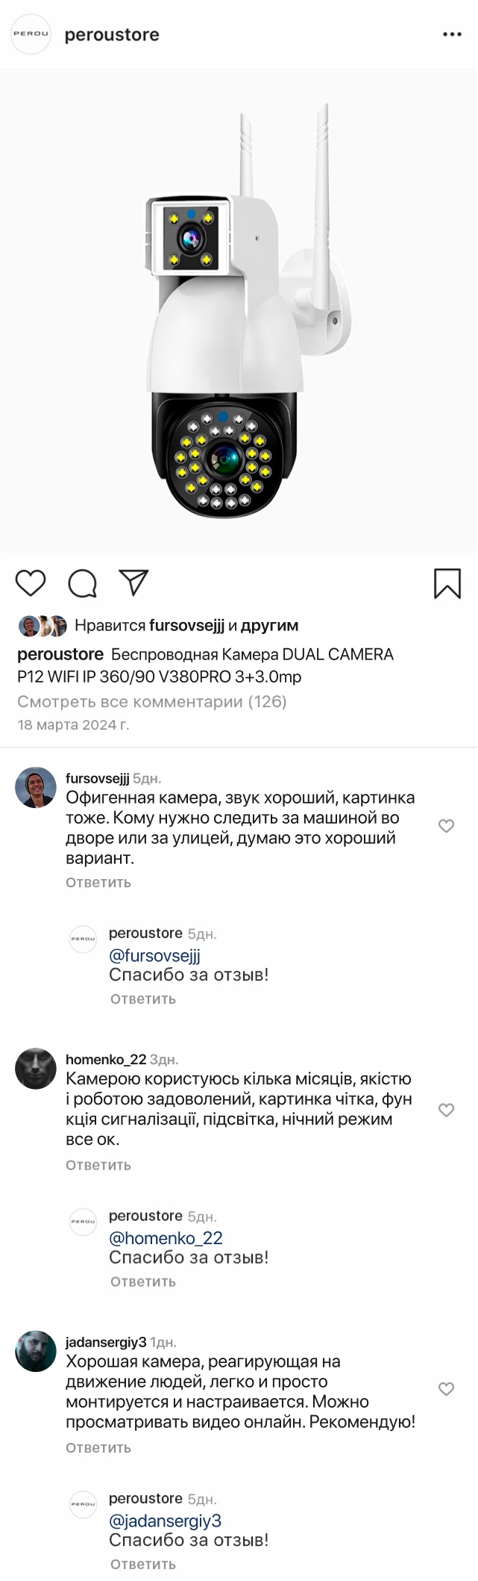Expand all 126 comments
The height and width of the screenshot is (1581, 478).
click(152, 701)
